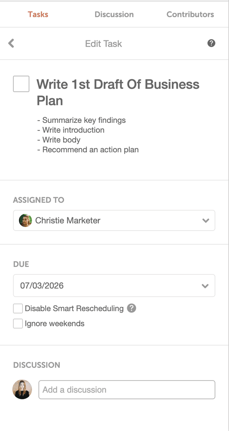Image resolution: width=229 pixels, height=431 pixels.
Task: Click your avatar next to the discussion box
Action: click(x=22, y=389)
